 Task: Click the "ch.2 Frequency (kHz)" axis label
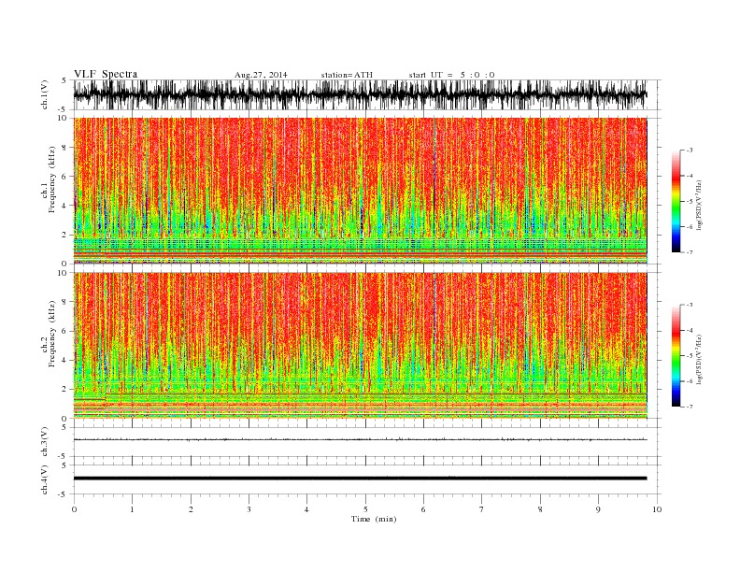coord(49,334)
